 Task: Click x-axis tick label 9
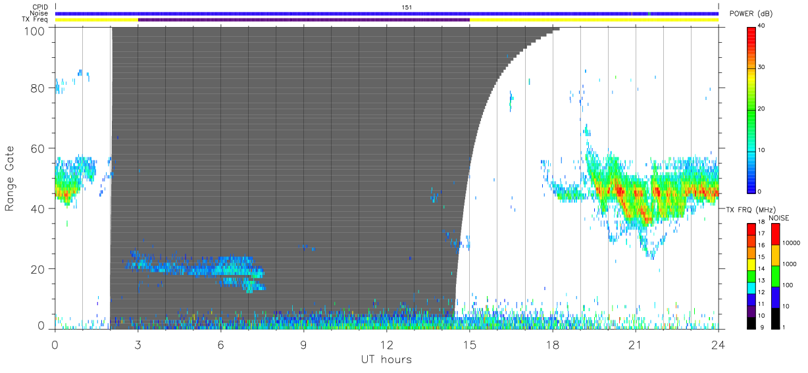[304, 344]
